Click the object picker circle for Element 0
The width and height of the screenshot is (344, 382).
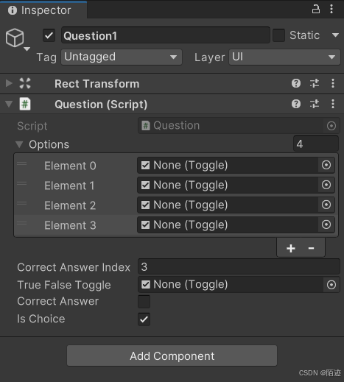pos(326,165)
